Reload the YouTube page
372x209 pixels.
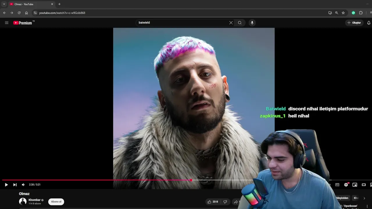[19, 13]
